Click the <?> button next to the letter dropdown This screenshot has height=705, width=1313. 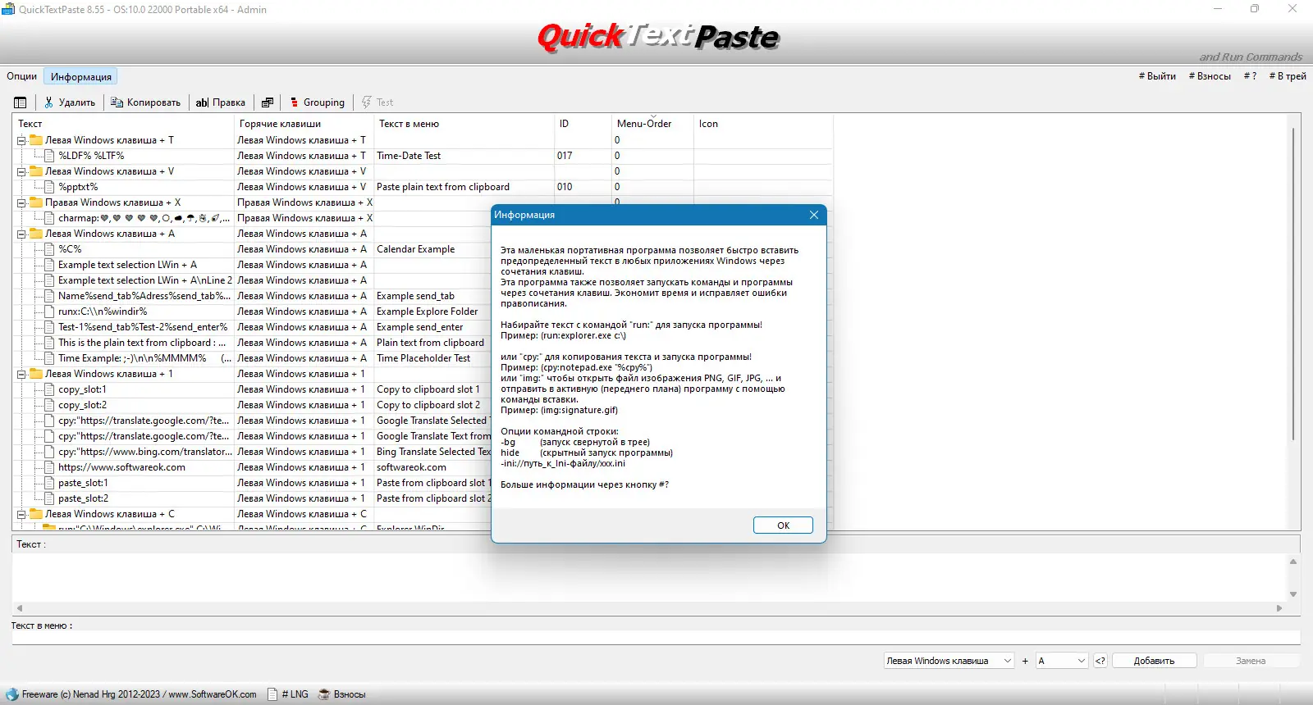click(1100, 661)
